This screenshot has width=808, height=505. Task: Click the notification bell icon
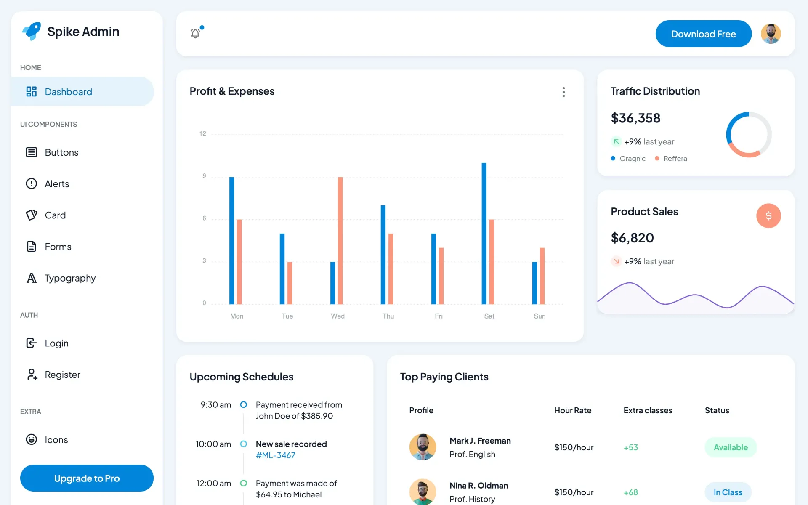(195, 33)
